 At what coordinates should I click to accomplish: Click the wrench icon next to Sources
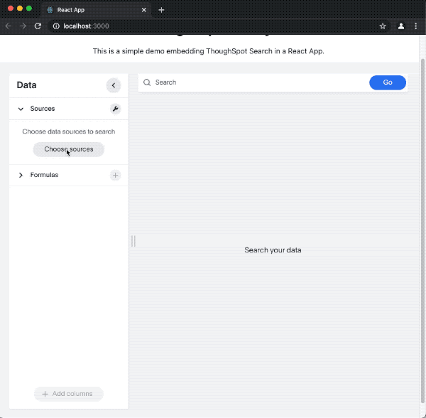[x=115, y=109]
